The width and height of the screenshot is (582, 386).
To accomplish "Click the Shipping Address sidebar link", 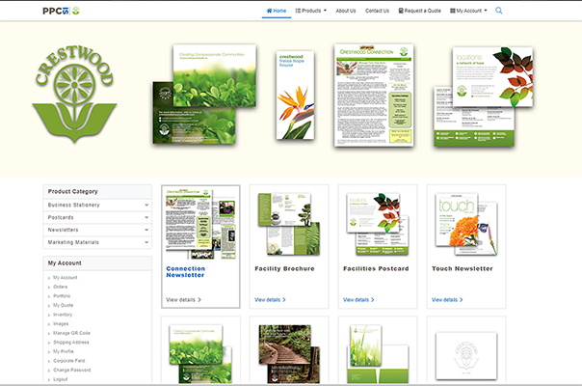I will pos(72,343).
